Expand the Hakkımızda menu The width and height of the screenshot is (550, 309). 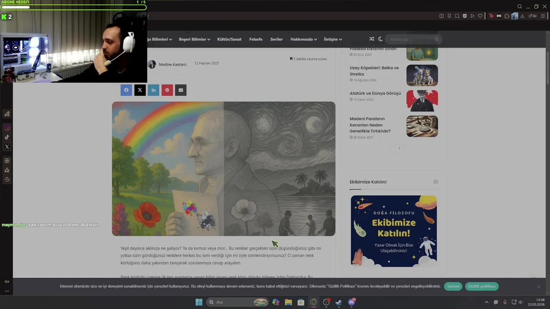303,39
